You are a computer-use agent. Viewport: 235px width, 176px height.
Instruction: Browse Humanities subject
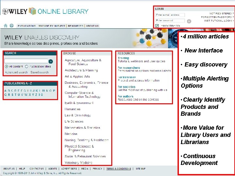tap(72, 109)
